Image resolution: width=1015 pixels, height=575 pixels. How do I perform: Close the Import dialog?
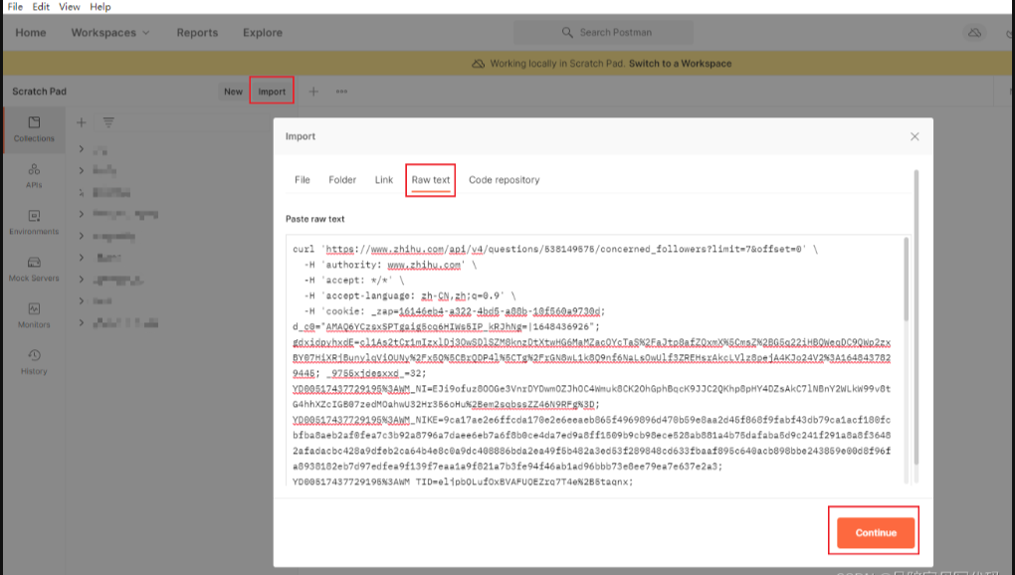coord(914,136)
